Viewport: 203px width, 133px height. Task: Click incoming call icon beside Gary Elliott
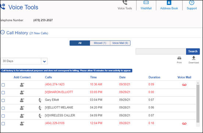click(40, 100)
